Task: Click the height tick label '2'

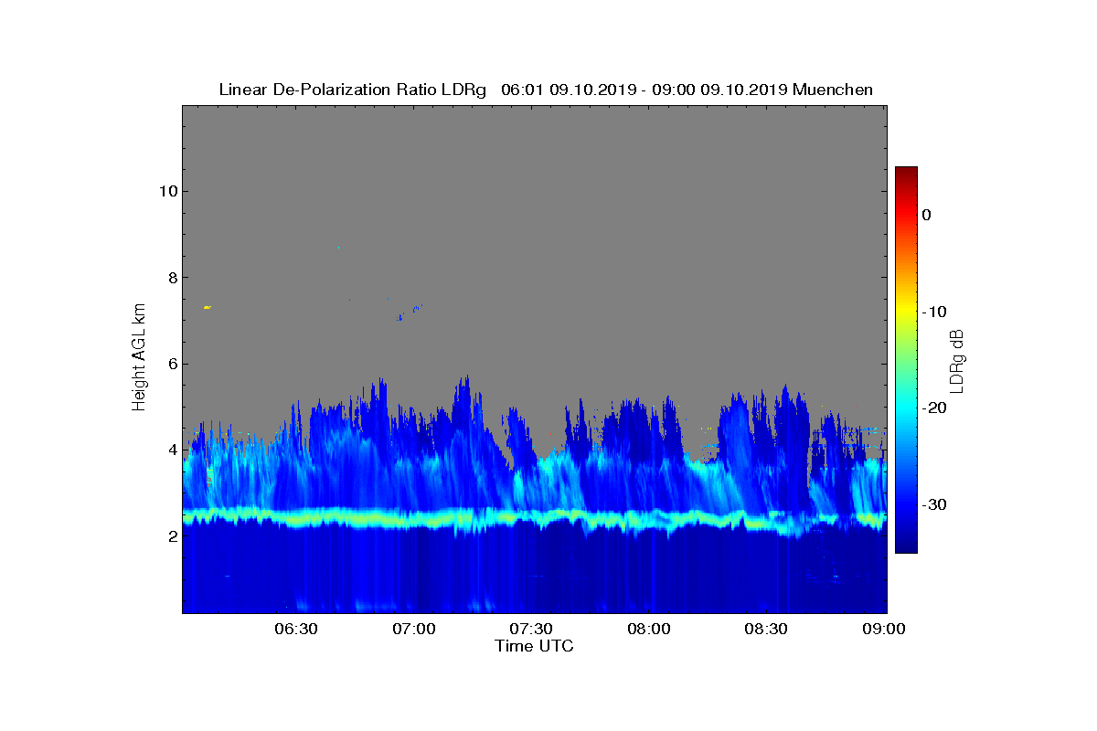Action: coord(172,536)
